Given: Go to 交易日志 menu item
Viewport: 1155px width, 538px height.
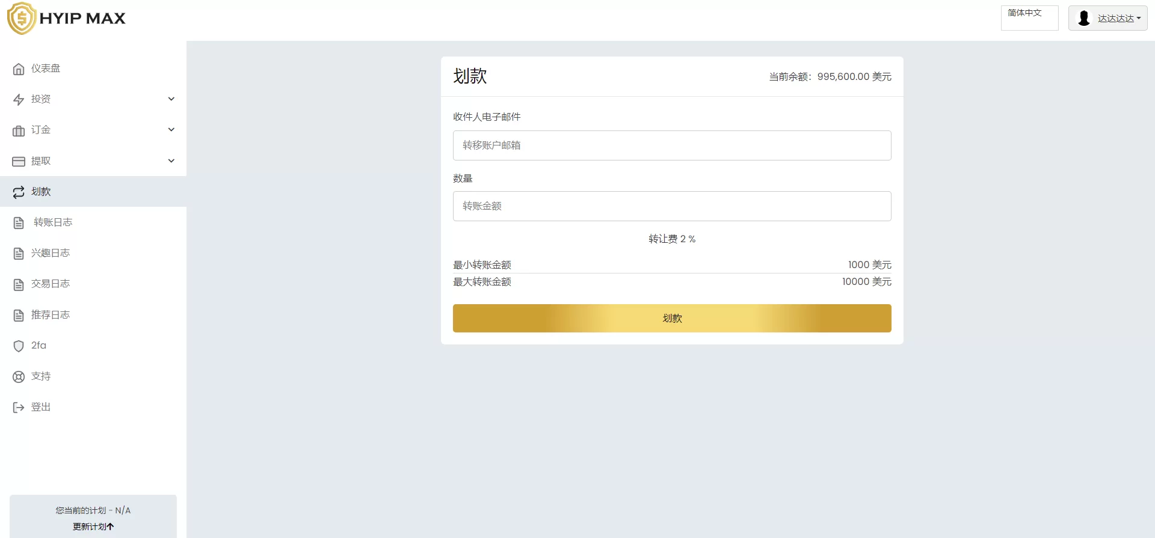Looking at the screenshot, I should [x=51, y=284].
